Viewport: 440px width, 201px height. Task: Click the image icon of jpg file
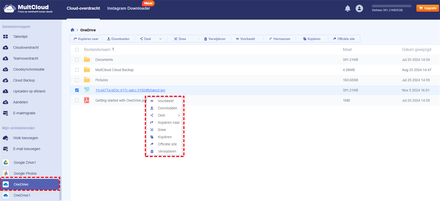pos(87,90)
